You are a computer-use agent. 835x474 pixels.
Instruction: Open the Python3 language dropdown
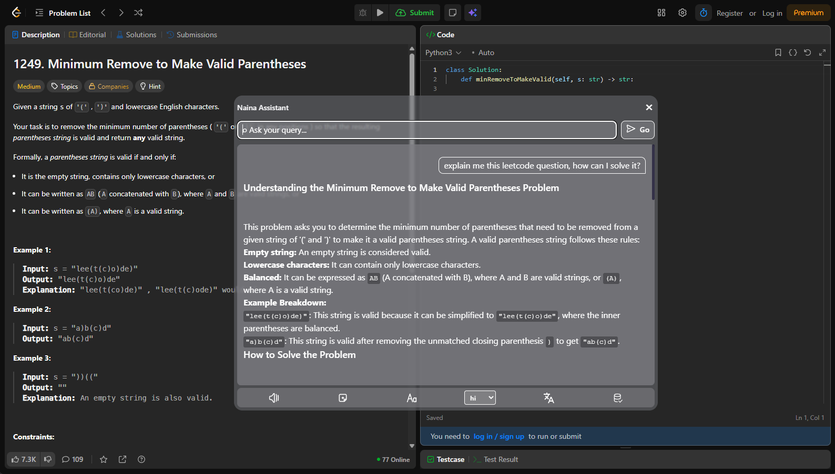pyautogui.click(x=443, y=52)
